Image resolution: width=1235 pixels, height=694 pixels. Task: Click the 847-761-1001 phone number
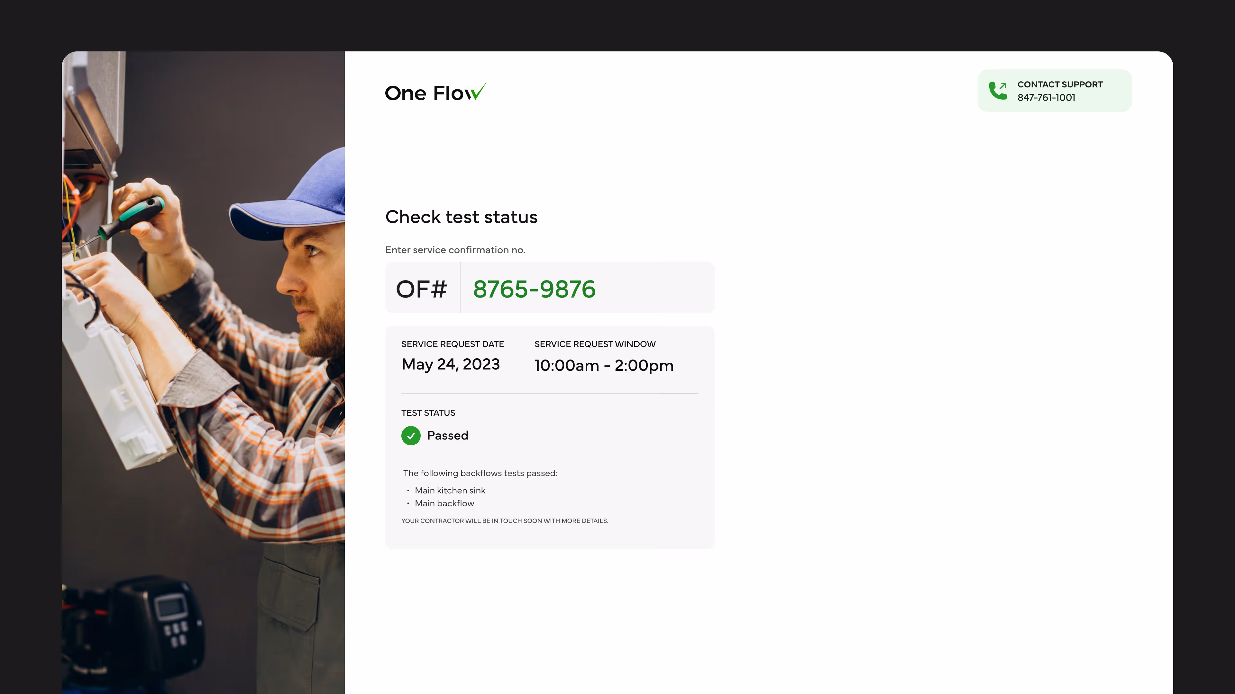(x=1046, y=98)
